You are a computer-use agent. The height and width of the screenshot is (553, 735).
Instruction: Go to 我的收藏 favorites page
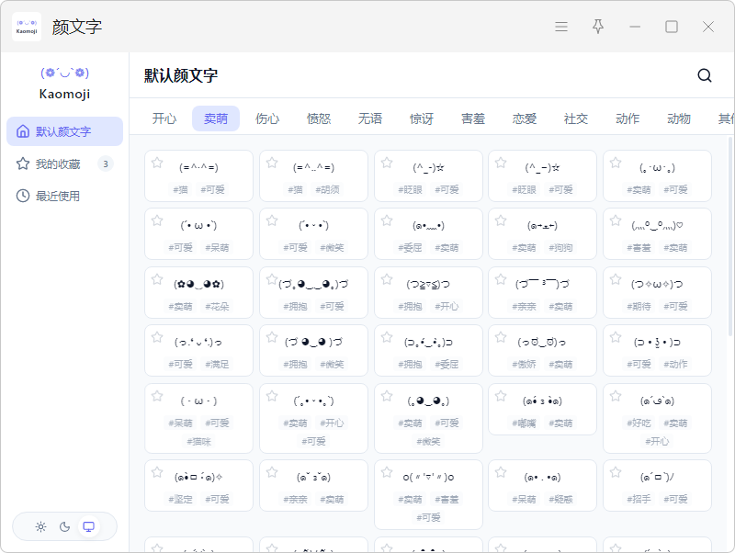click(x=64, y=164)
